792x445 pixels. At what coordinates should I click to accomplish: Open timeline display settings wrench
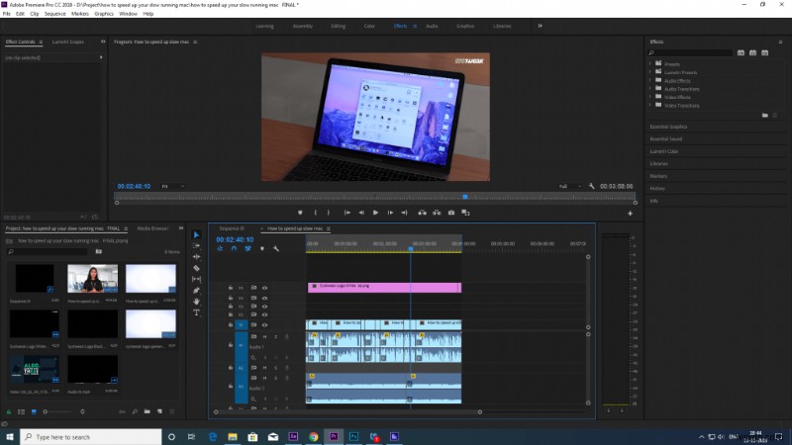click(x=276, y=249)
